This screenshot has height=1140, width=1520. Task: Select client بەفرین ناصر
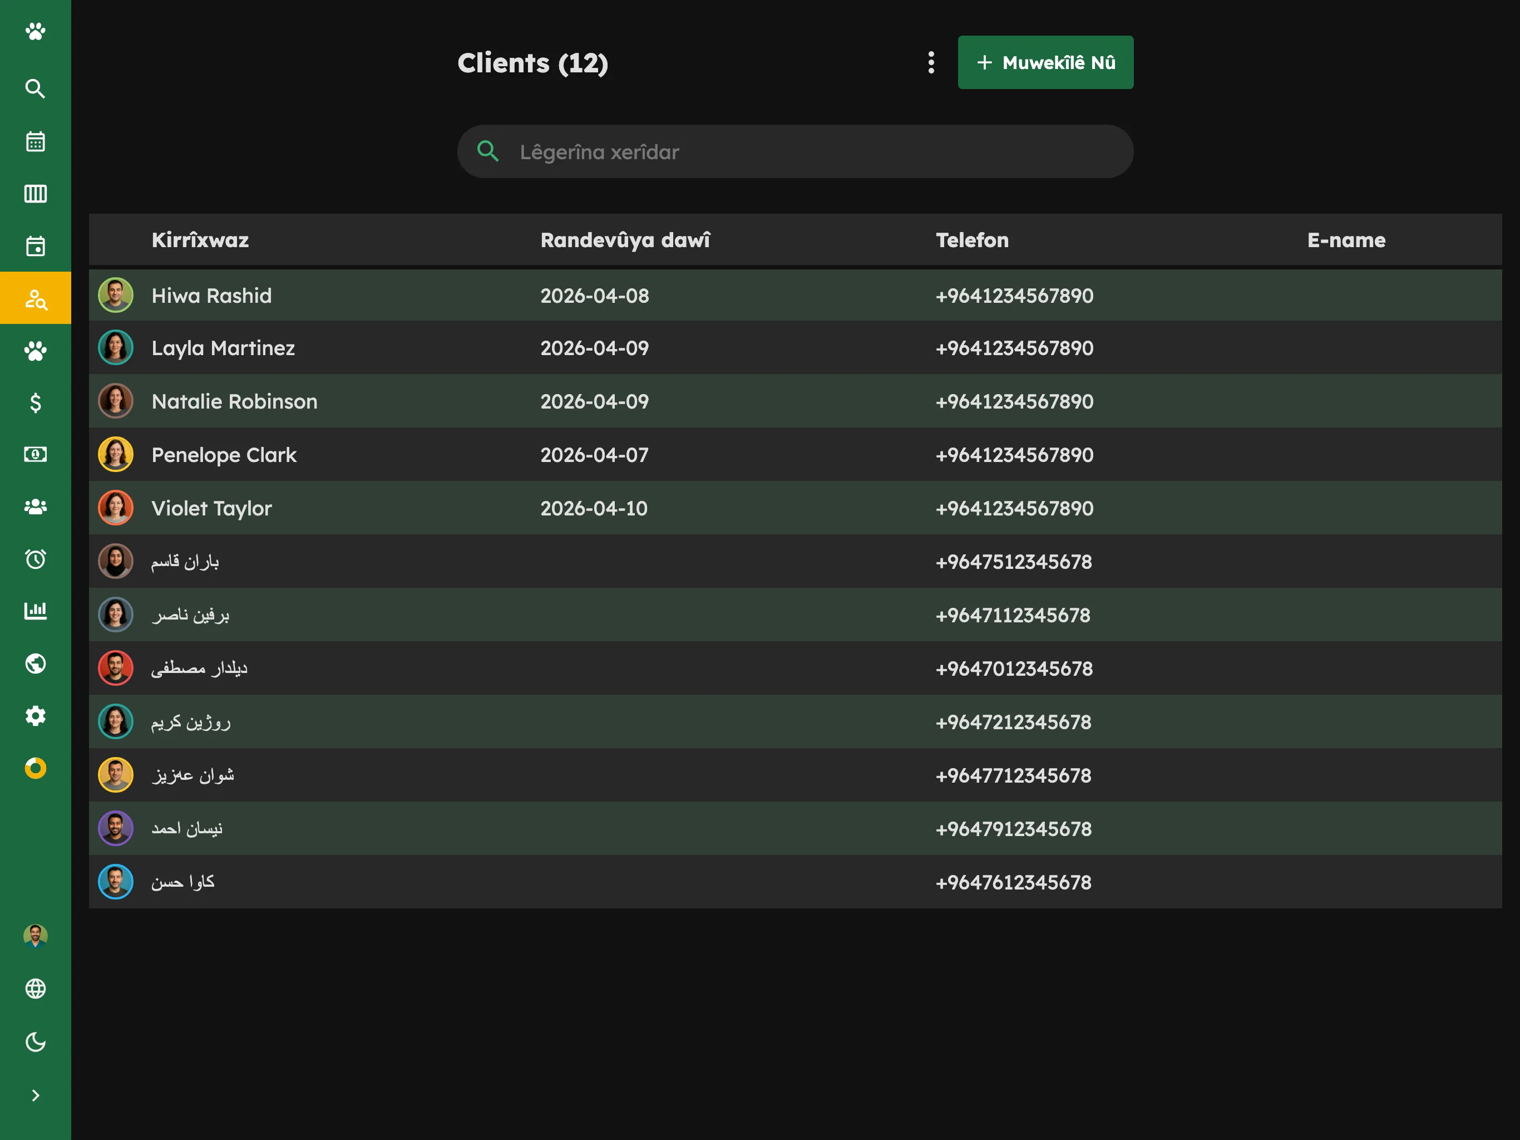coord(795,615)
